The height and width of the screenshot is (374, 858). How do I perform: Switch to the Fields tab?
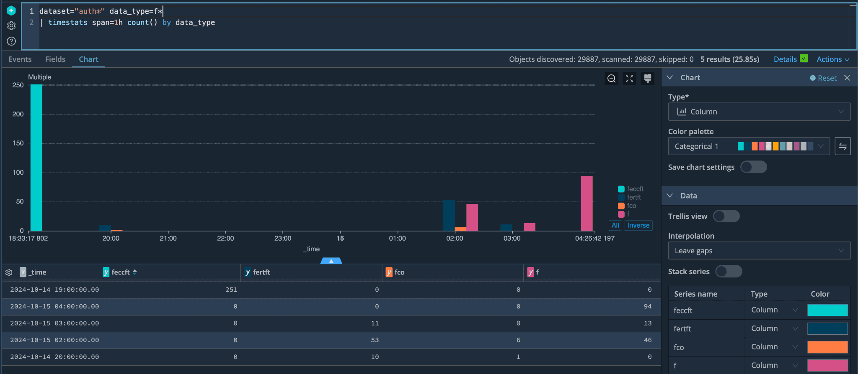[x=55, y=59]
